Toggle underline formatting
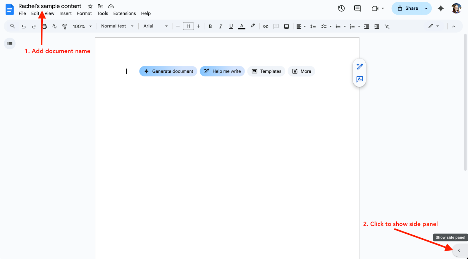This screenshot has width=468, height=259. 231,26
